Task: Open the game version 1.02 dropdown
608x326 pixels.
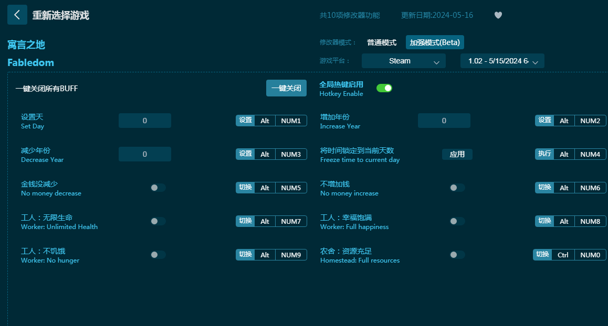Action: (x=502, y=61)
